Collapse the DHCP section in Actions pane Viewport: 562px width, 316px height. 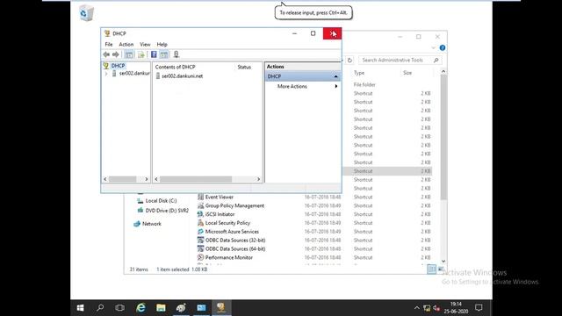click(335, 76)
